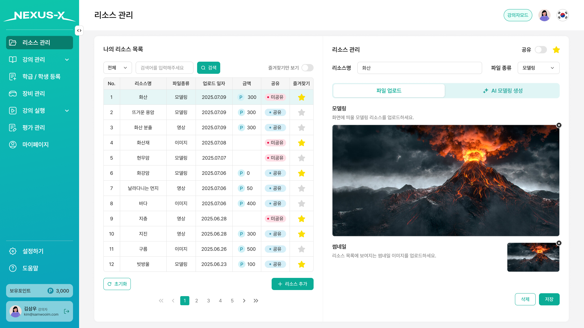Open the Korean flag language selector

[x=562, y=15]
